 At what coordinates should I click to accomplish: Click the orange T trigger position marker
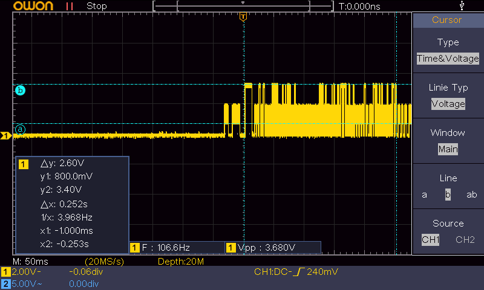click(x=243, y=17)
